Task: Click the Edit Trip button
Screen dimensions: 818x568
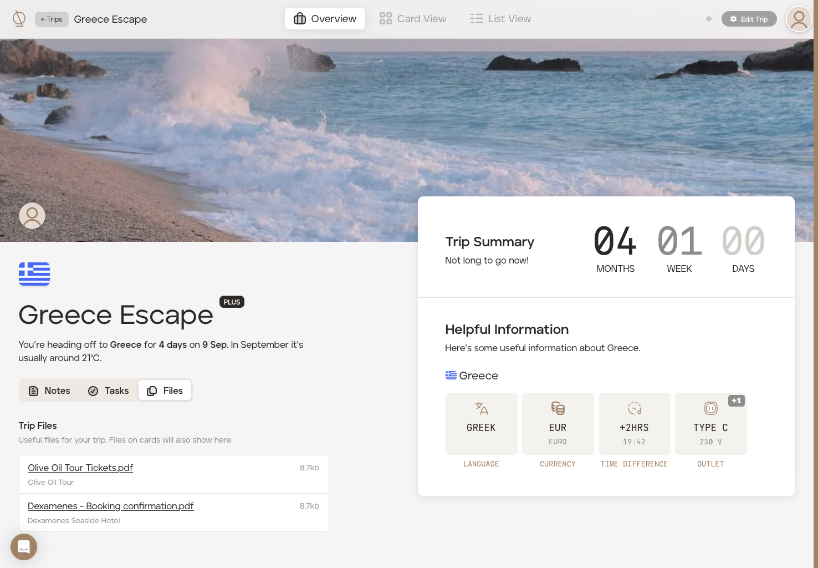Action: pyautogui.click(x=749, y=19)
